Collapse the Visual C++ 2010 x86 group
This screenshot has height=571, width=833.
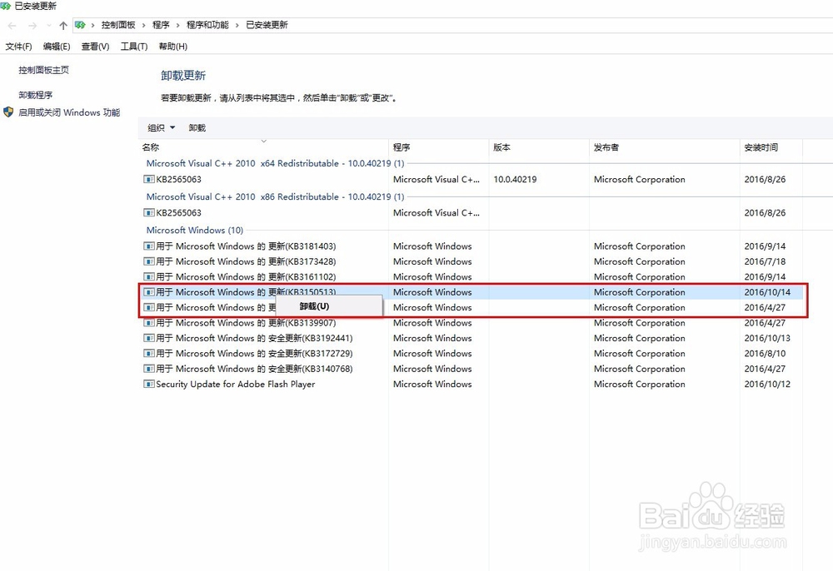[x=275, y=197]
